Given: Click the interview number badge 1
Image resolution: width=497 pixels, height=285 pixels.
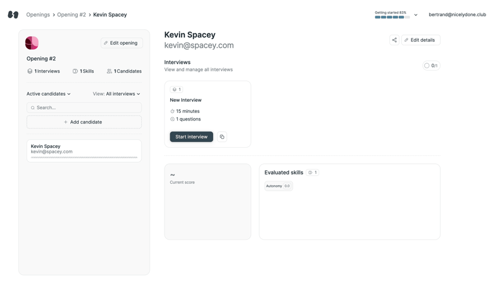Looking at the screenshot, I should (x=176, y=89).
